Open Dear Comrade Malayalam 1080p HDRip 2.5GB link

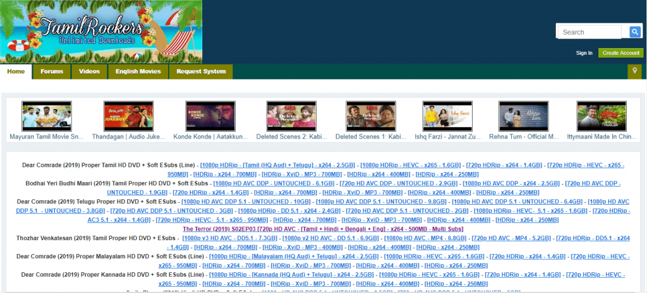tap(294, 256)
